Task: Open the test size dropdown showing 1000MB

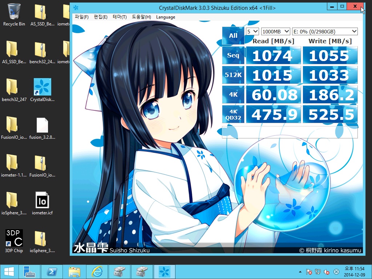Action: coord(275,31)
